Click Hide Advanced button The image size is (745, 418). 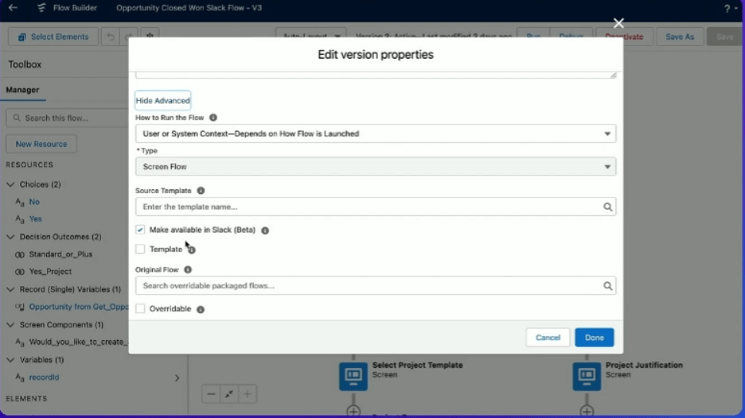[163, 101]
